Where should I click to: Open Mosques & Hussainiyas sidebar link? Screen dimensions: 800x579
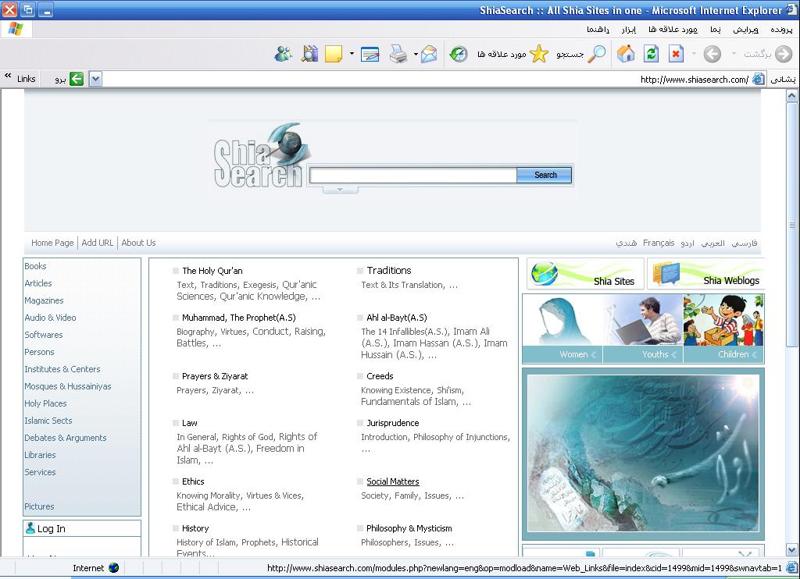click(67, 386)
